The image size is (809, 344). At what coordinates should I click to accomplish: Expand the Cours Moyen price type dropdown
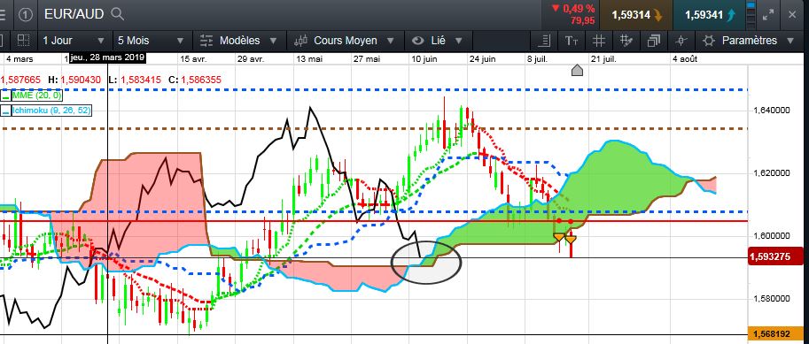(x=340, y=40)
